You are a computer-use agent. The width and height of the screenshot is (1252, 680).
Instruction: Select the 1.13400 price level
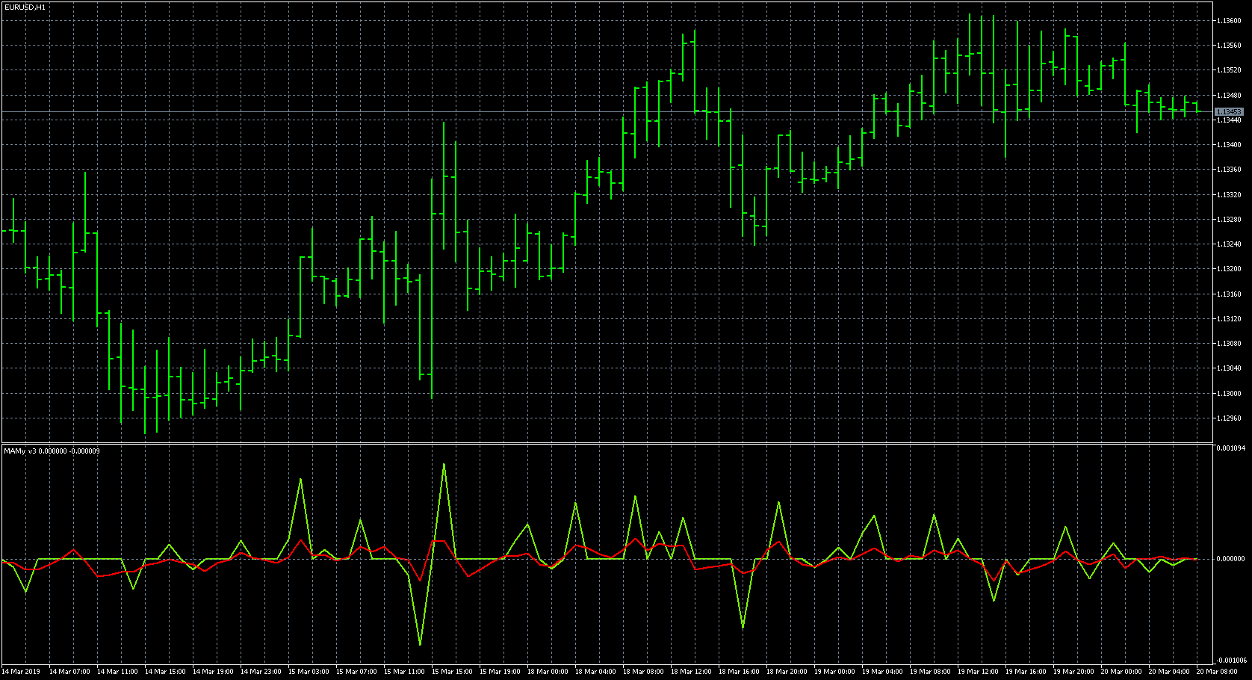click(x=1229, y=145)
